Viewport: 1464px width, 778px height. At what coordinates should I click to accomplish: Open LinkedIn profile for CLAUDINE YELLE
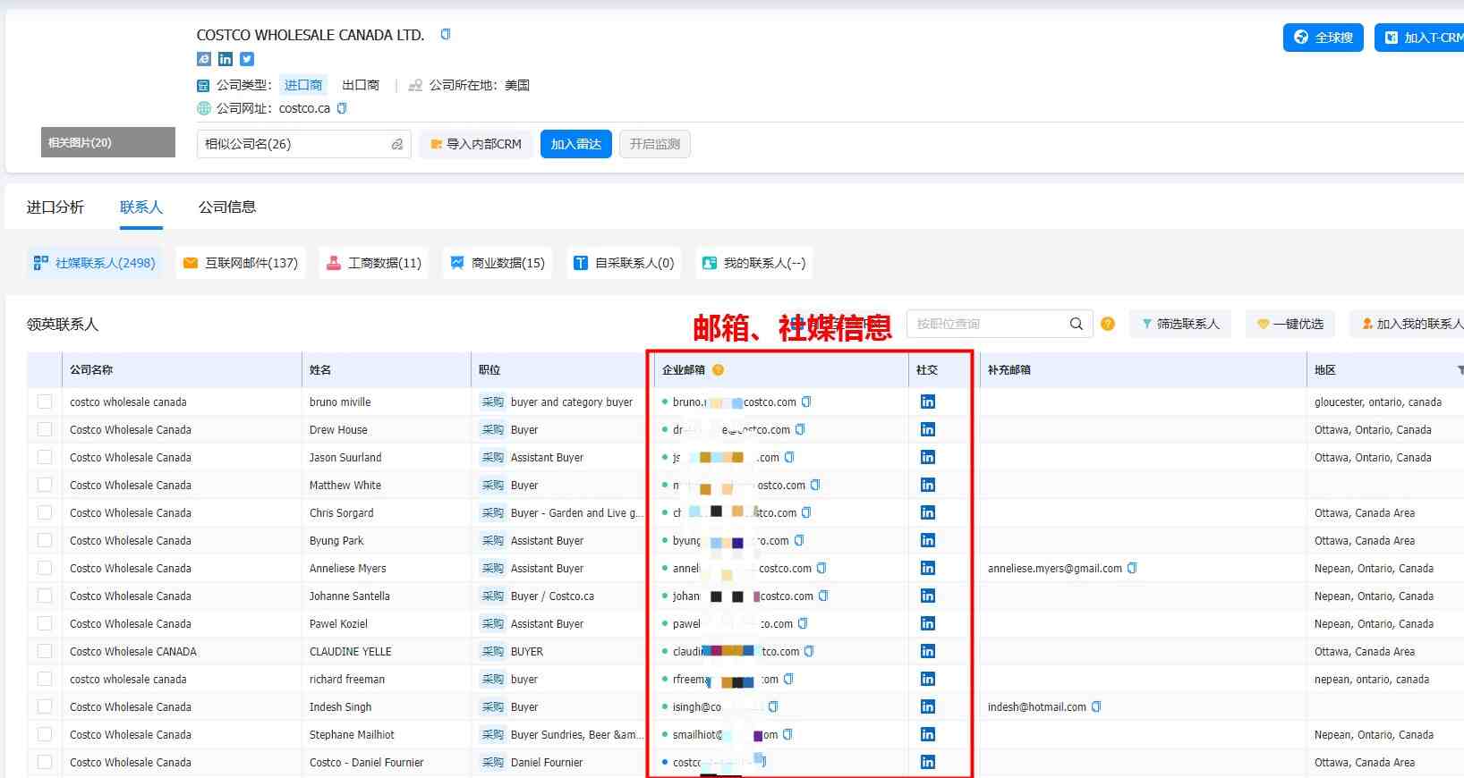pyautogui.click(x=928, y=651)
